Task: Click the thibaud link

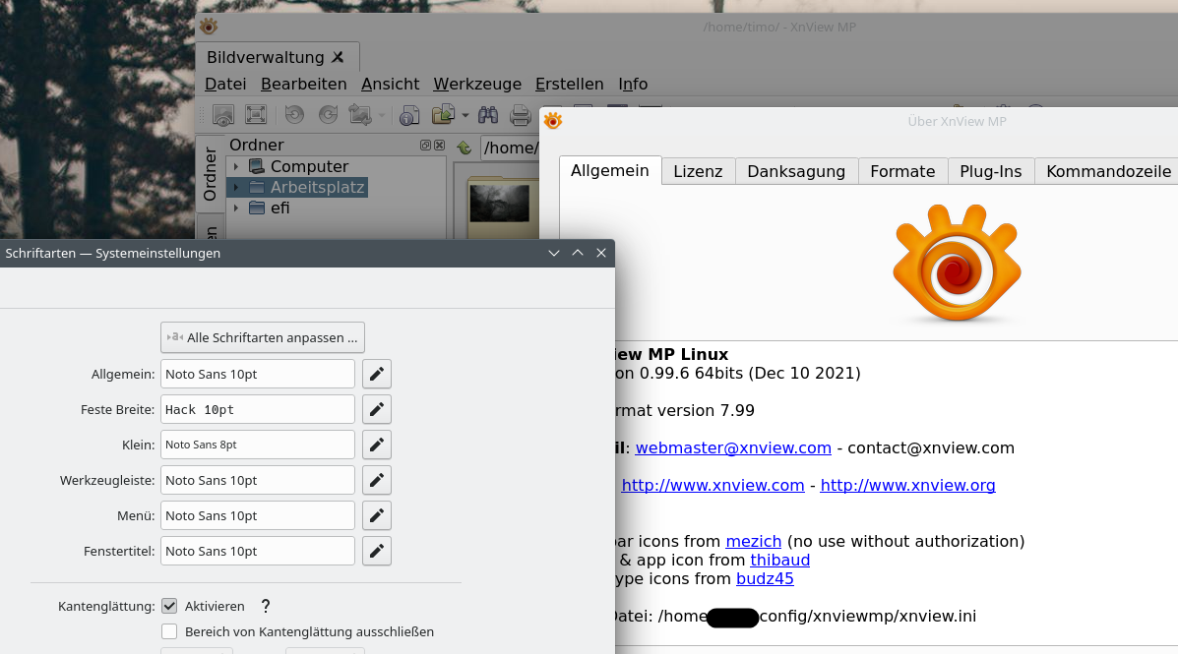Action: [x=779, y=561]
